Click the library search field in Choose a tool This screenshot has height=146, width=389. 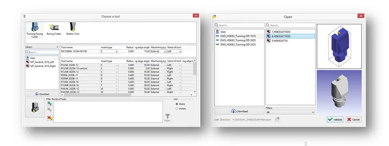coord(42,52)
